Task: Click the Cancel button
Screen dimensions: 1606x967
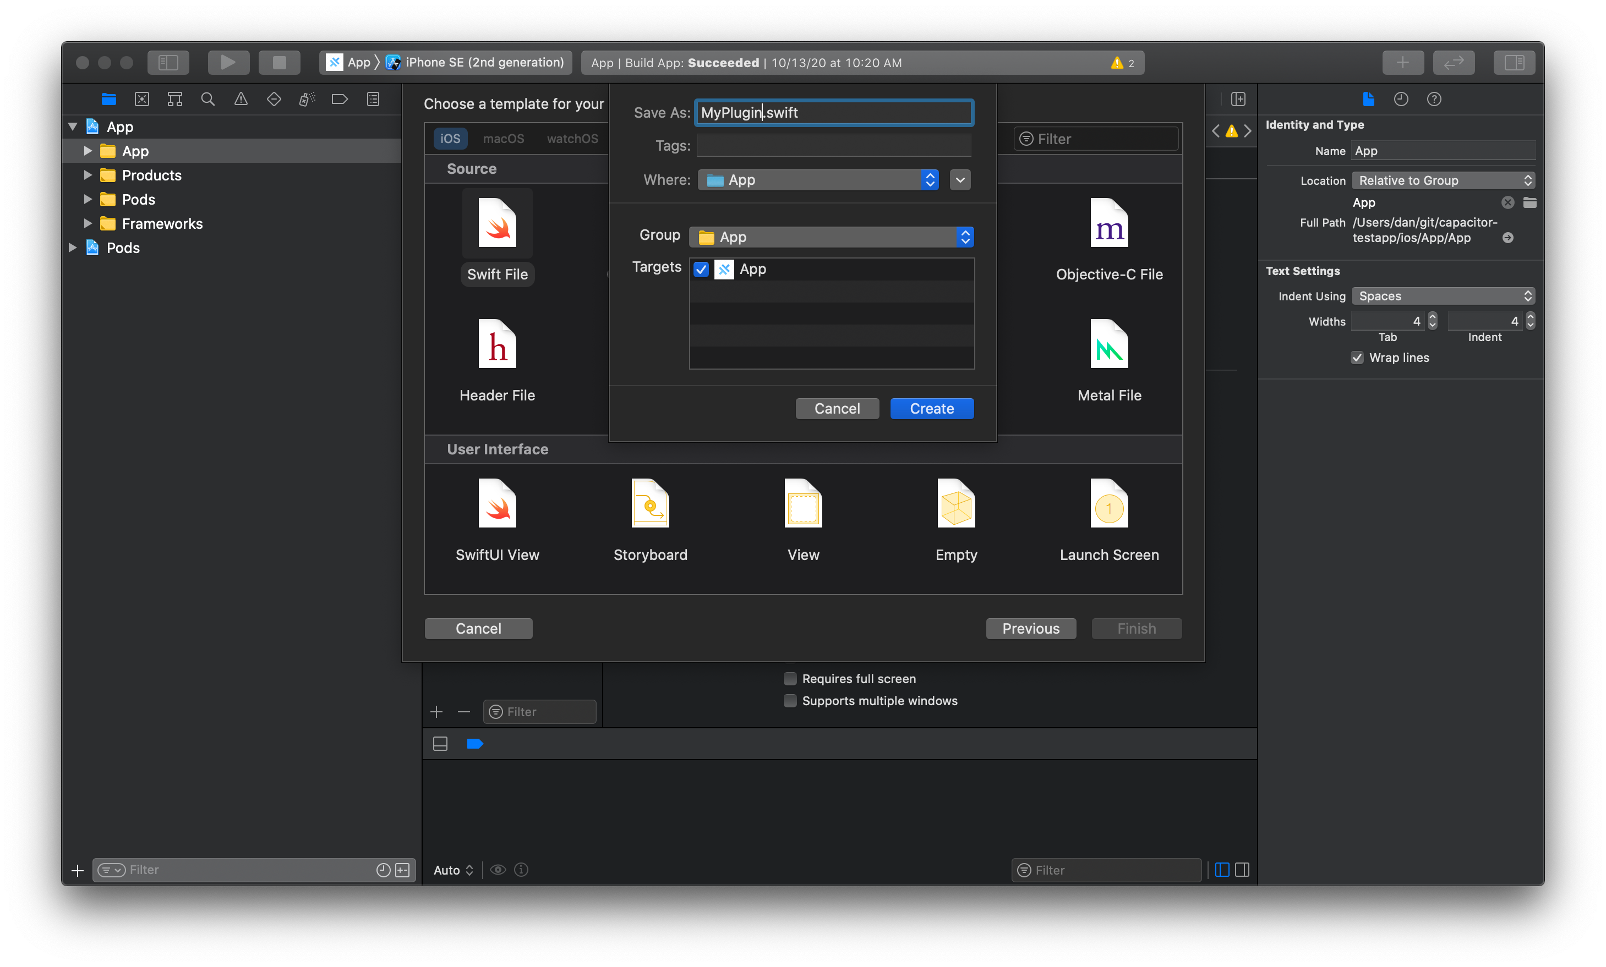Action: click(x=838, y=408)
